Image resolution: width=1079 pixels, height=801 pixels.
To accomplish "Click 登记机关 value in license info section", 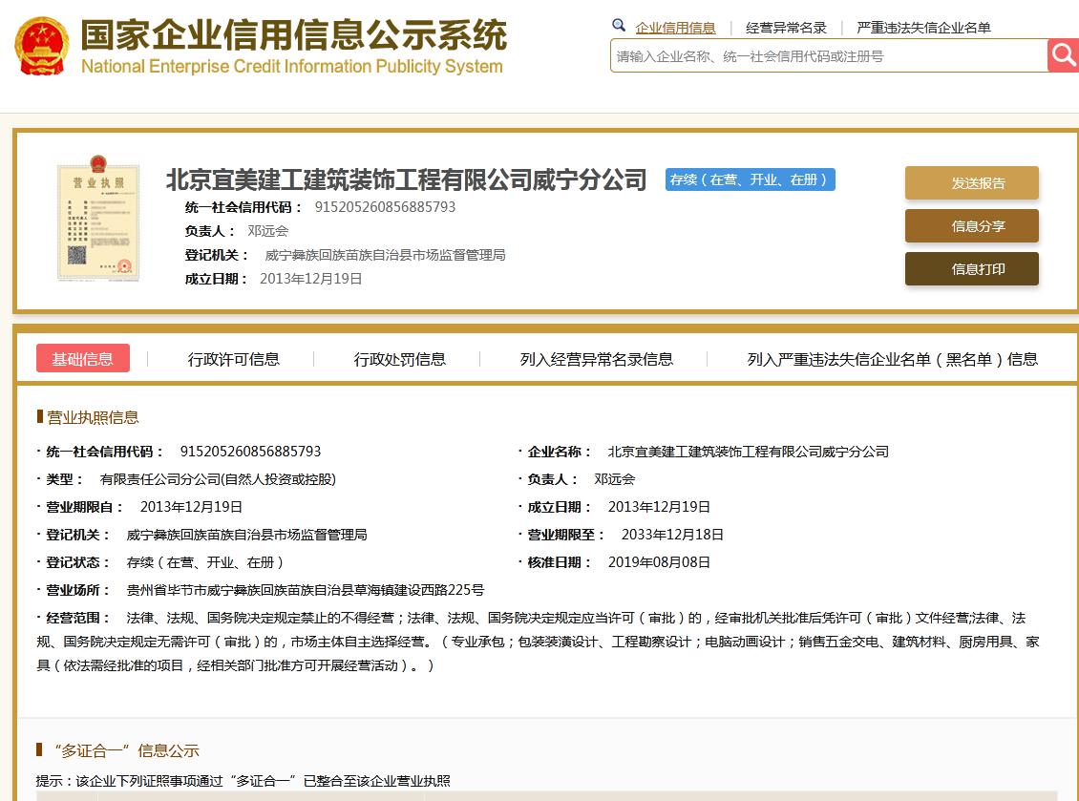I will point(246,535).
